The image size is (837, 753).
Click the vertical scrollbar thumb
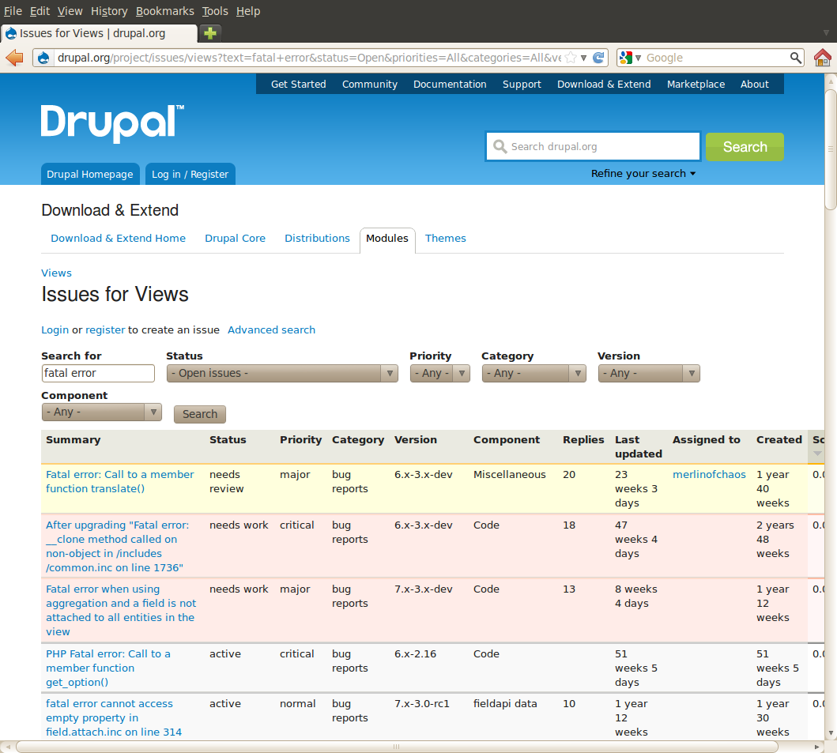tap(831, 149)
